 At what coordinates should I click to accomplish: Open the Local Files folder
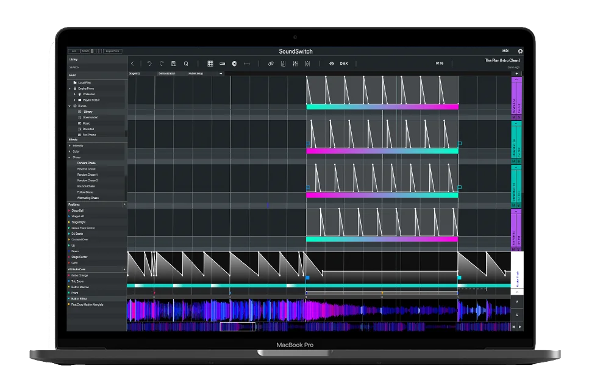(85, 82)
